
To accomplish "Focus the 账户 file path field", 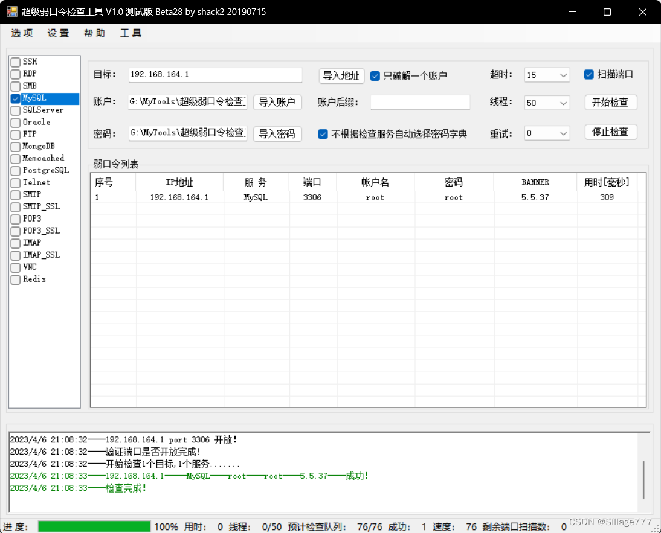I will 187,102.
